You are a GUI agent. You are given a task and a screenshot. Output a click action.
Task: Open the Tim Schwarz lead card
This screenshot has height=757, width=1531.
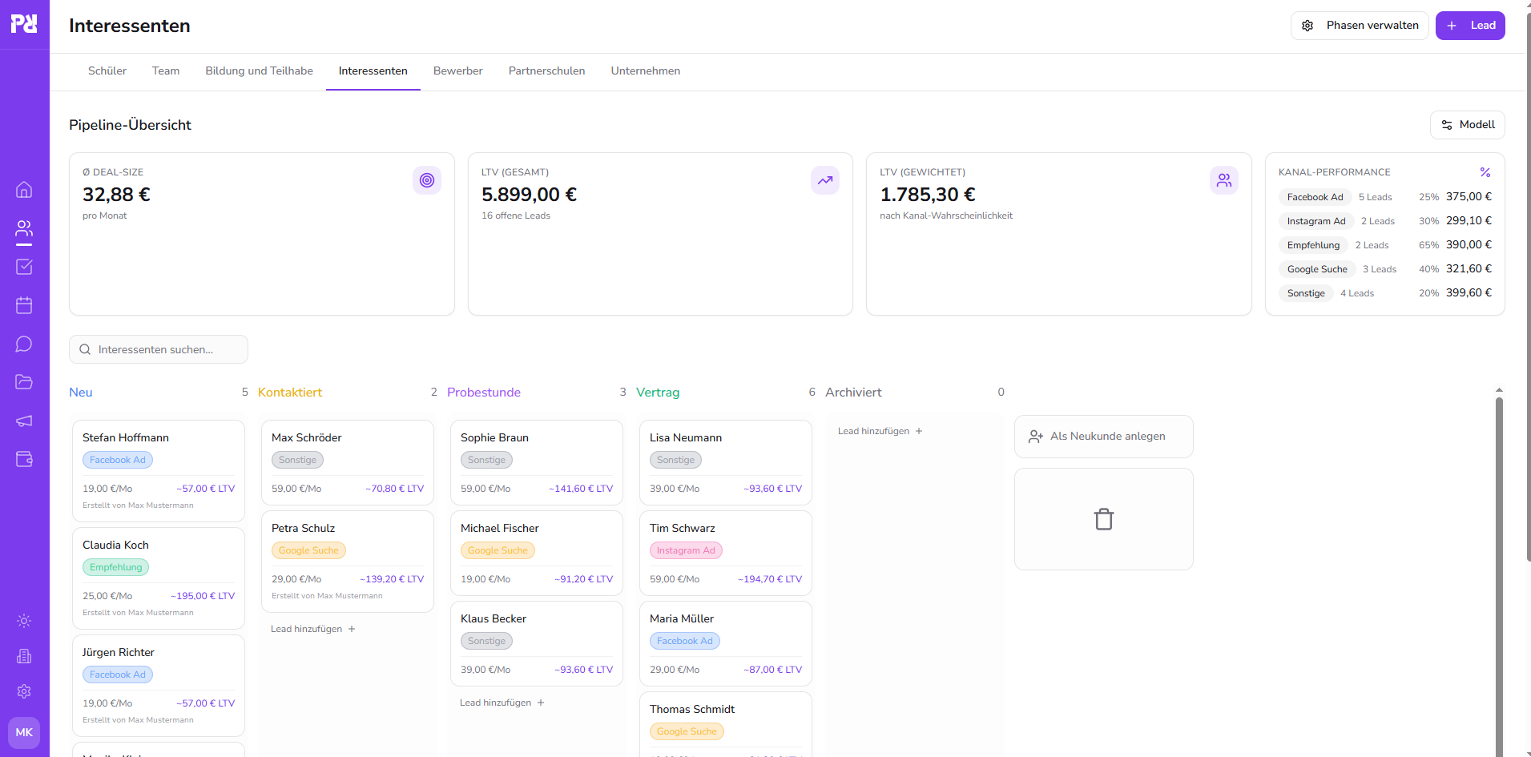[x=726, y=554]
